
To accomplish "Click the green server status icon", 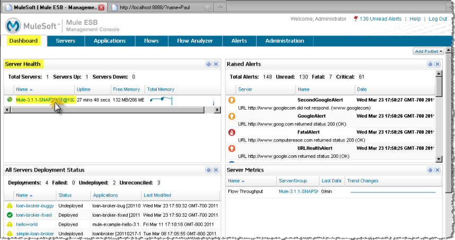I will point(10,99).
